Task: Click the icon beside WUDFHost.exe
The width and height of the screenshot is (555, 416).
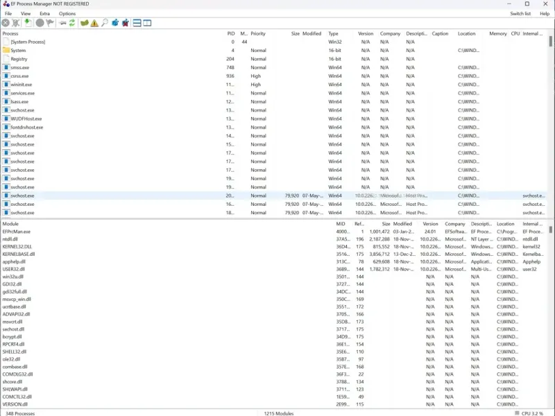Action: (6, 119)
